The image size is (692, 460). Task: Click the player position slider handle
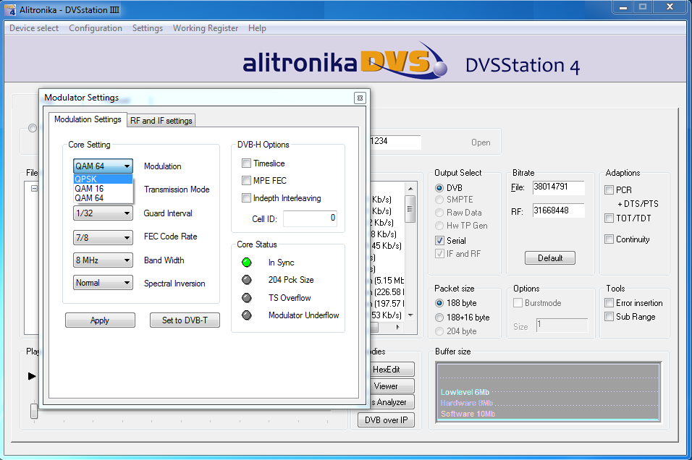coord(33,411)
